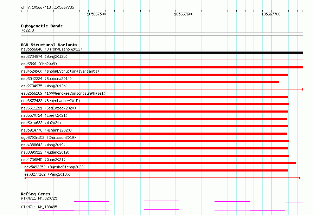
Task: Click nsv6010632 (Wu2021) variant label
Action: (x=41, y=123)
